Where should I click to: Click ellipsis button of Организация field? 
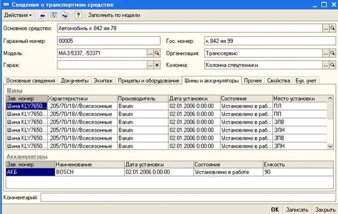click(326, 53)
